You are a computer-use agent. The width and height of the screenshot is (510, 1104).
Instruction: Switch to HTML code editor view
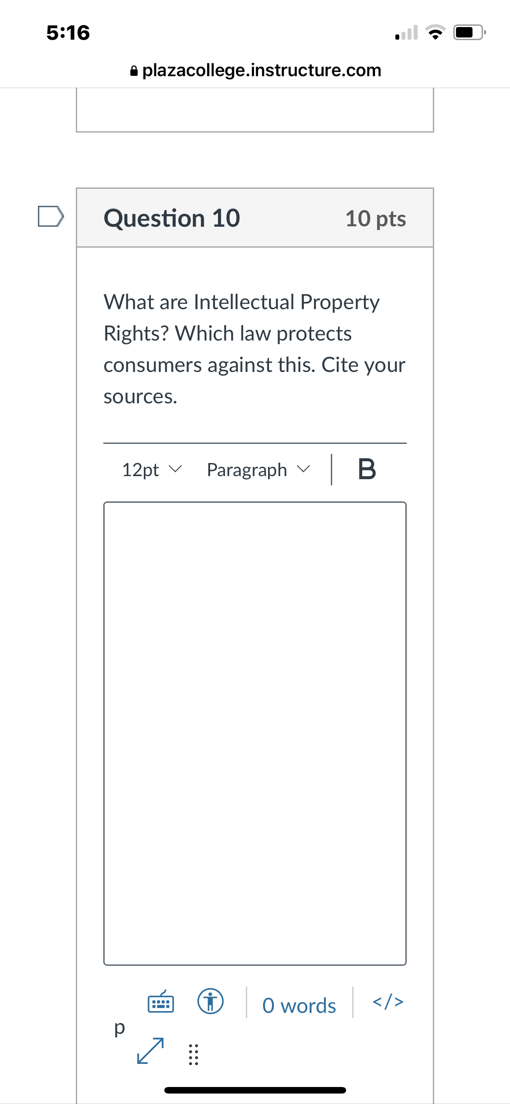[388, 1001]
